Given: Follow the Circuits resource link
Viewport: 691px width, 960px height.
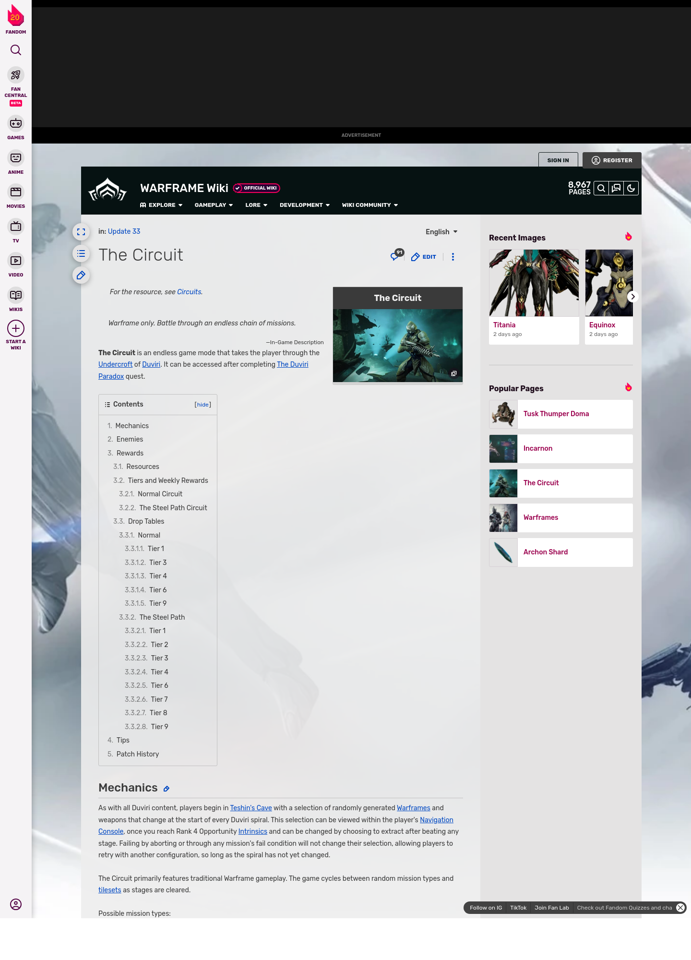Looking at the screenshot, I should tap(189, 292).
